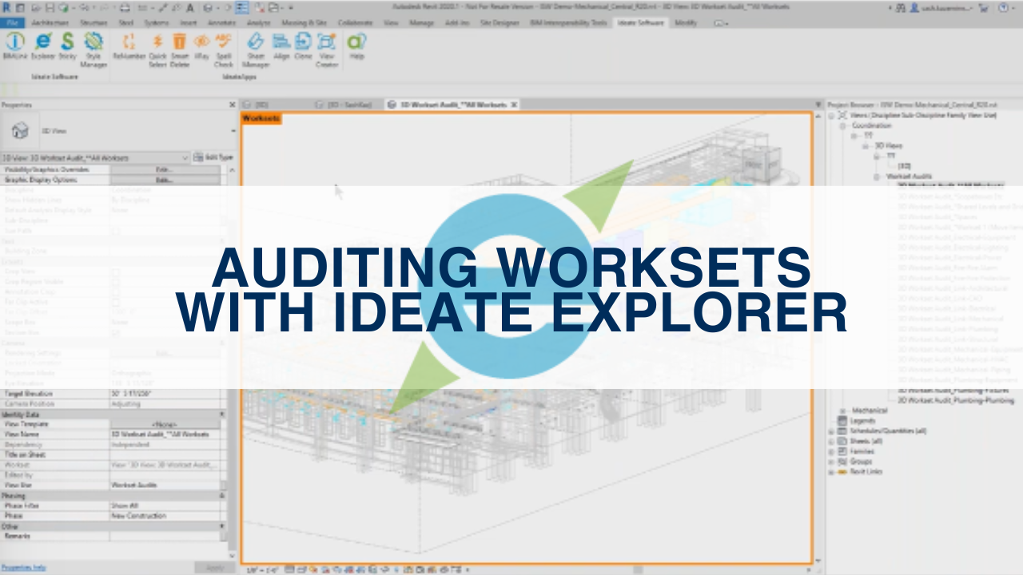Collapse the Phasing section
This screenshot has height=575, width=1023.
click(223, 495)
